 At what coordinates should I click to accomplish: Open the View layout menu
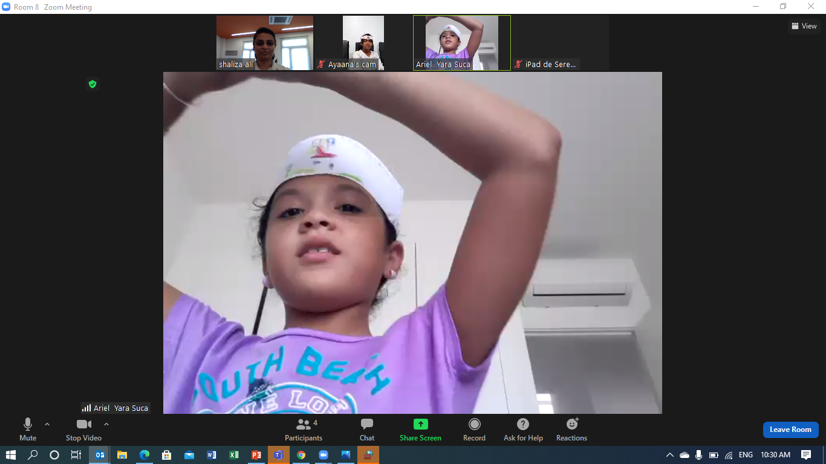(x=804, y=26)
